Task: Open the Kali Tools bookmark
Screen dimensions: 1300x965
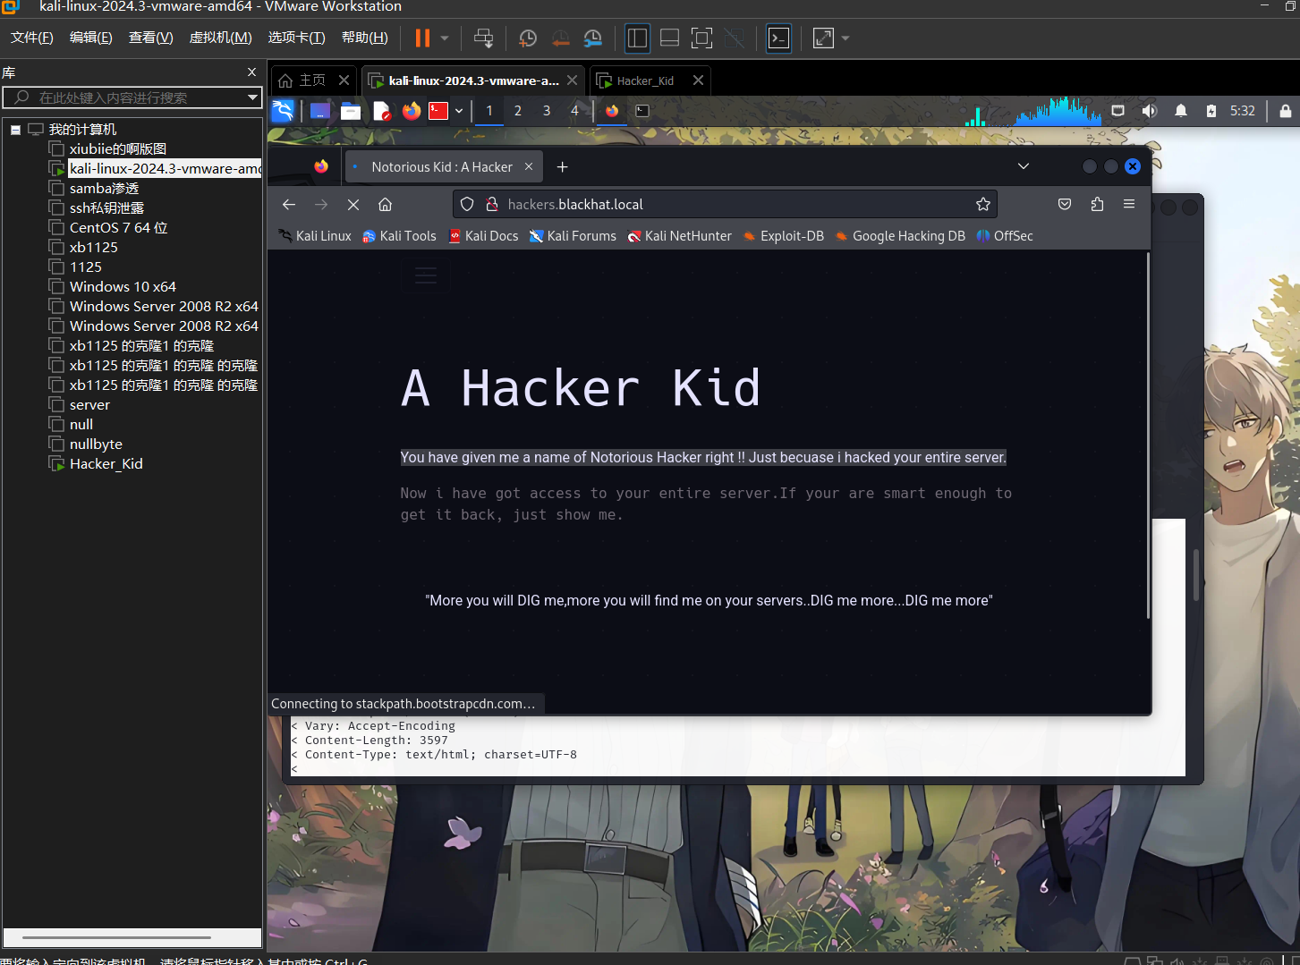Action: tap(399, 236)
